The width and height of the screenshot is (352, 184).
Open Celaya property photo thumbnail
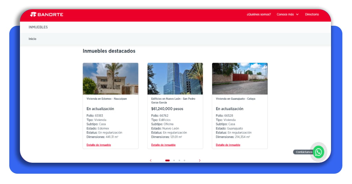tap(240, 79)
